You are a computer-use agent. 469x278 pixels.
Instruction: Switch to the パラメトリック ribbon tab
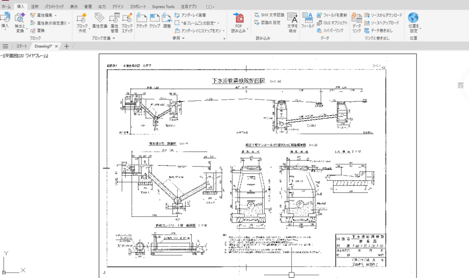tap(54, 6)
